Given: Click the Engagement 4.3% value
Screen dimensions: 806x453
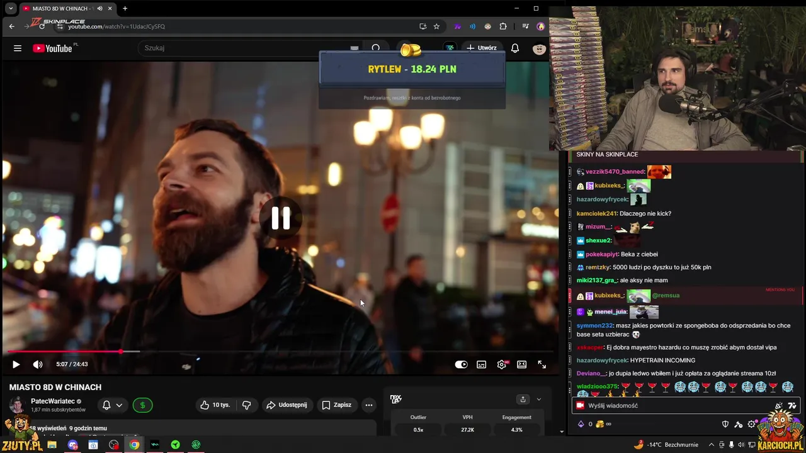Looking at the screenshot, I should [516, 430].
